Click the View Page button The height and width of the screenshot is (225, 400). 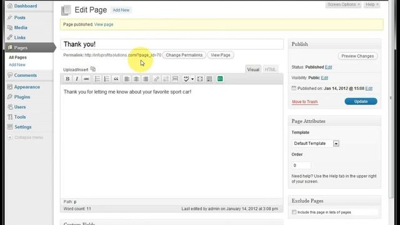point(221,55)
